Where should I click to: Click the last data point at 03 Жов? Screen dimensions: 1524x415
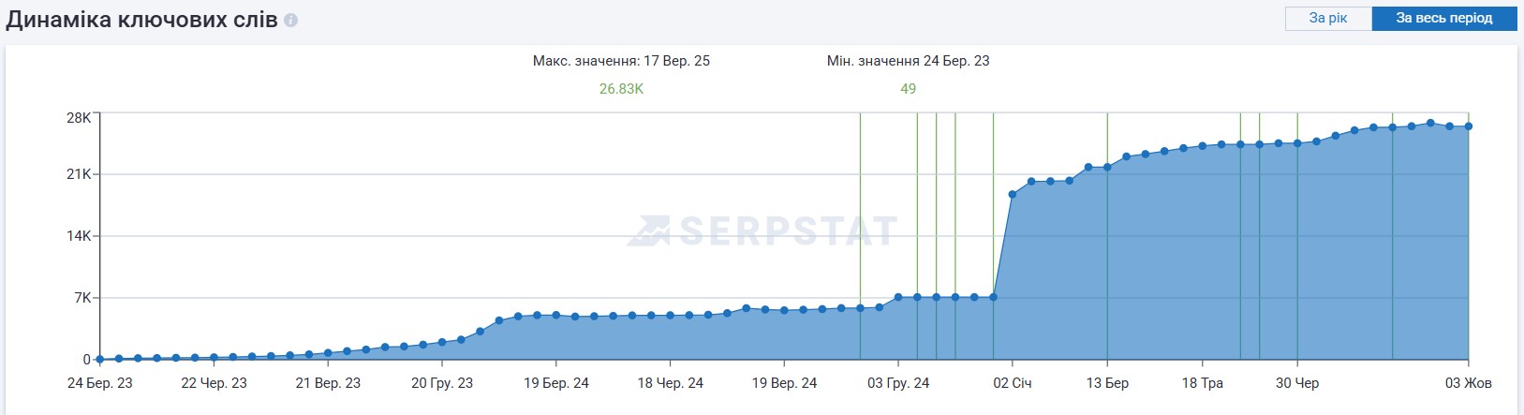tap(1468, 126)
